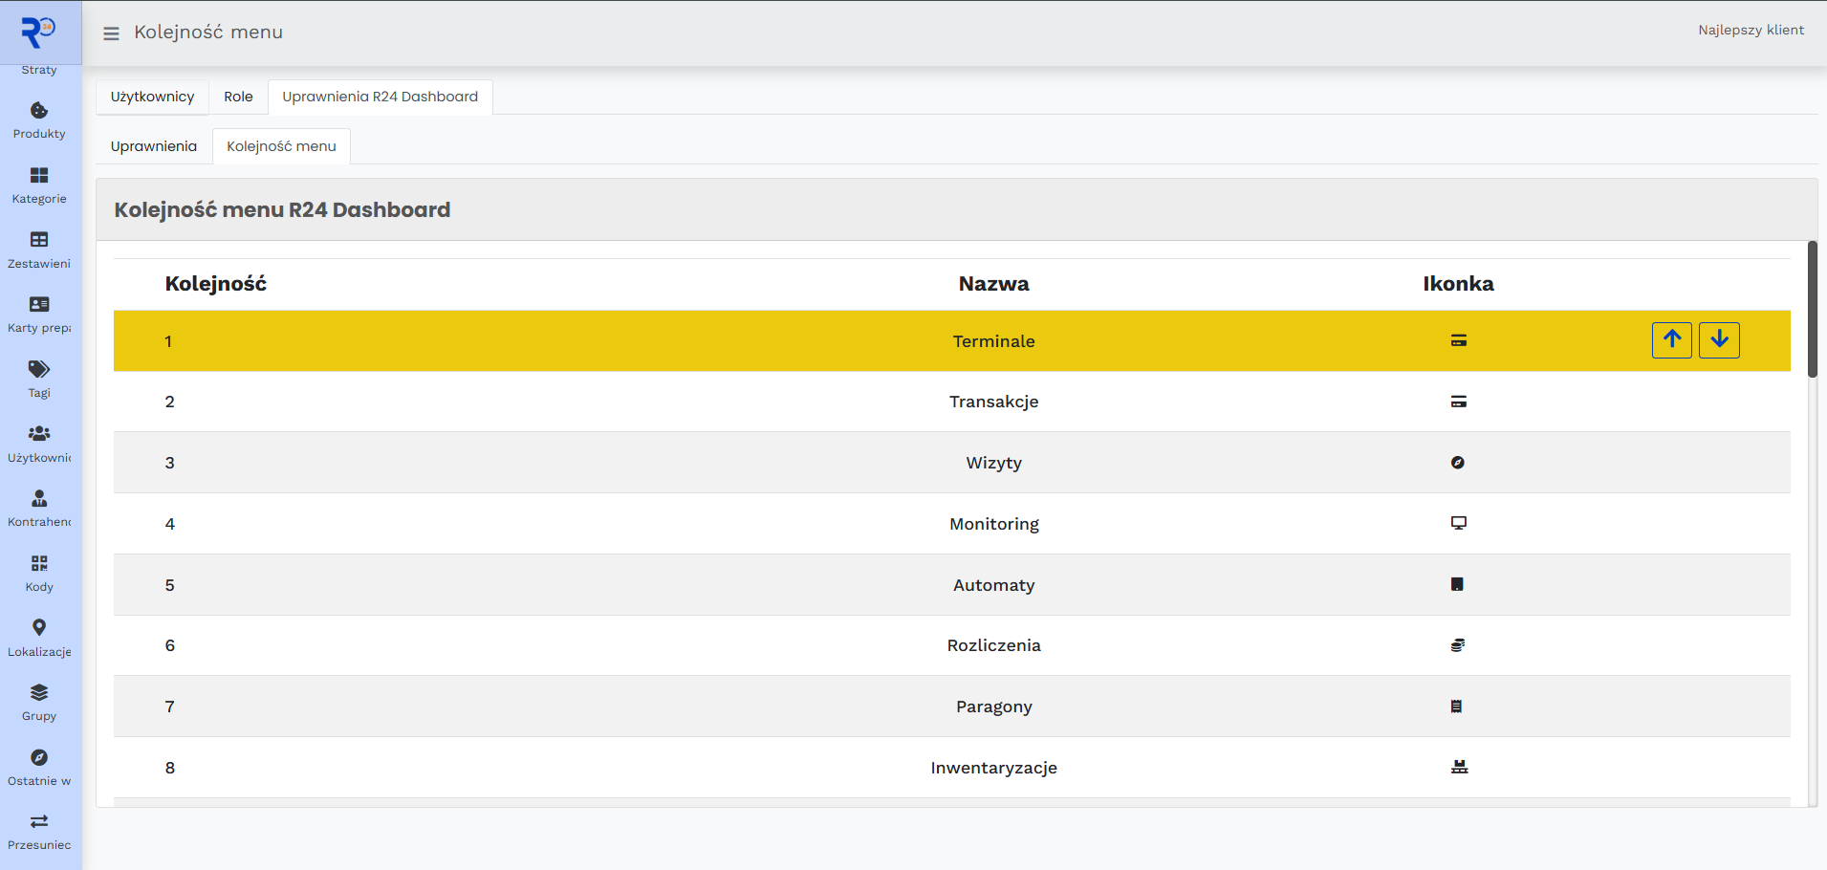Viewport: 1827px width, 870px height.
Task: Switch to the Użytkownicy tab
Action: click(152, 97)
